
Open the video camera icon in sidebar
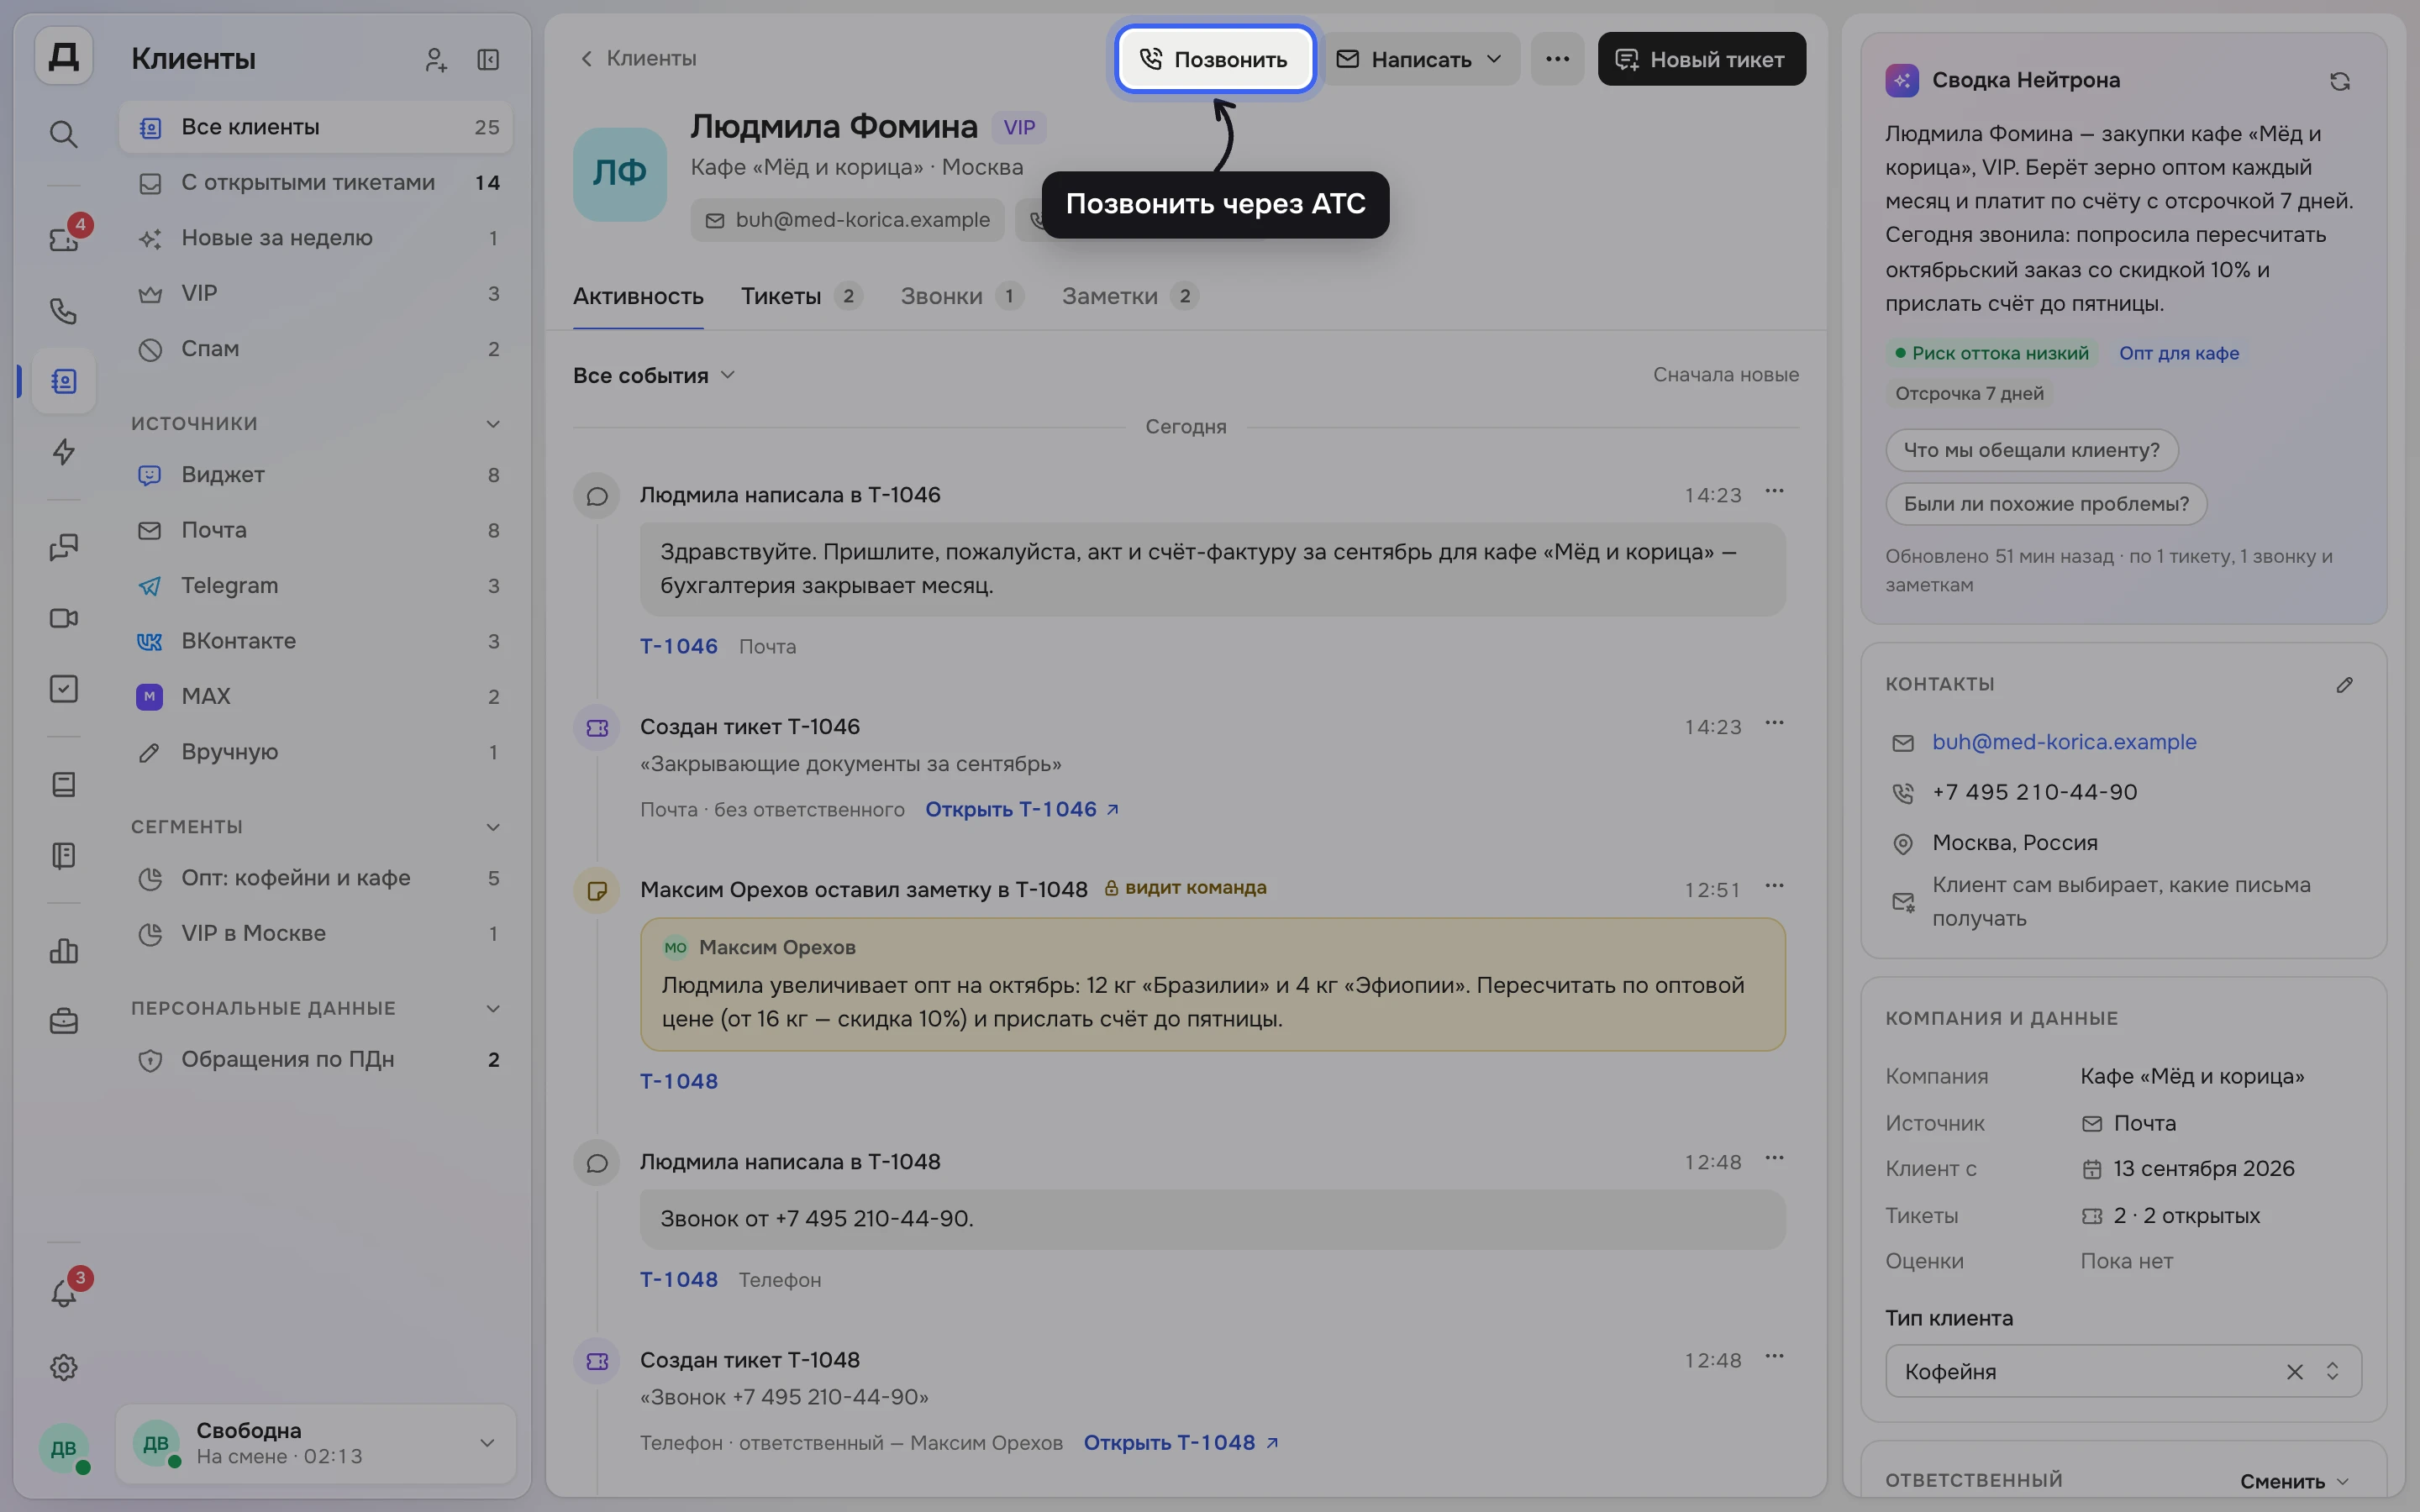(63, 618)
